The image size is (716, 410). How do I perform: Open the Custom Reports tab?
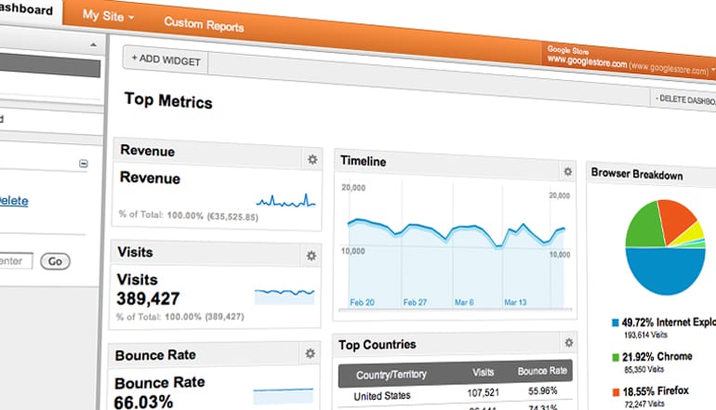pos(204,24)
